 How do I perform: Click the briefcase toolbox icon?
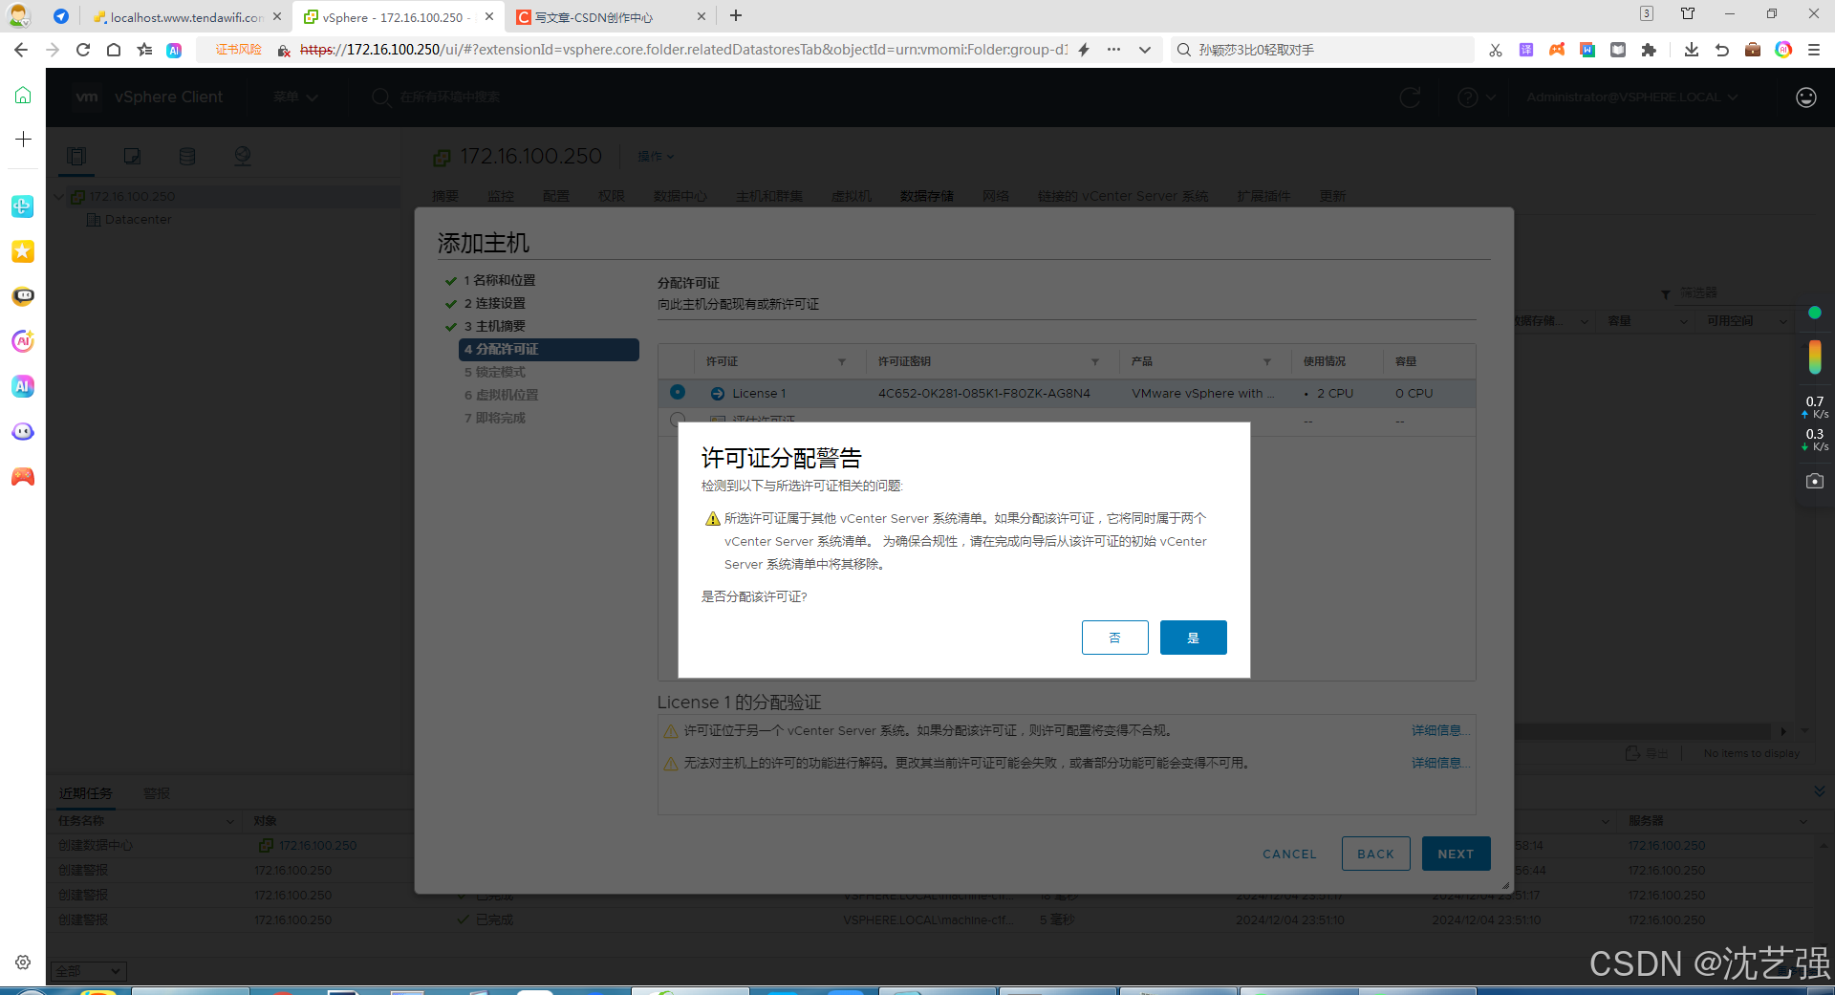pyautogui.click(x=1753, y=50)
